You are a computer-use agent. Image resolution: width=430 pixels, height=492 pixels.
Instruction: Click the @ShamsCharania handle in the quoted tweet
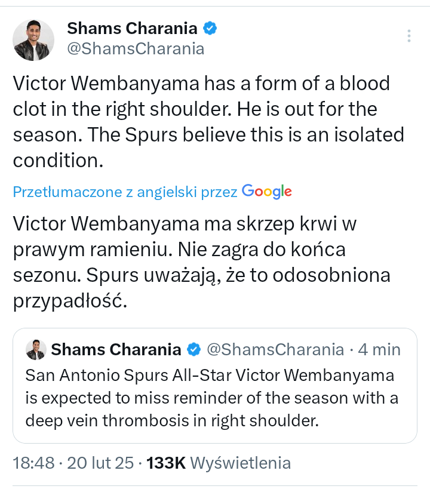[x=275, y=349]
